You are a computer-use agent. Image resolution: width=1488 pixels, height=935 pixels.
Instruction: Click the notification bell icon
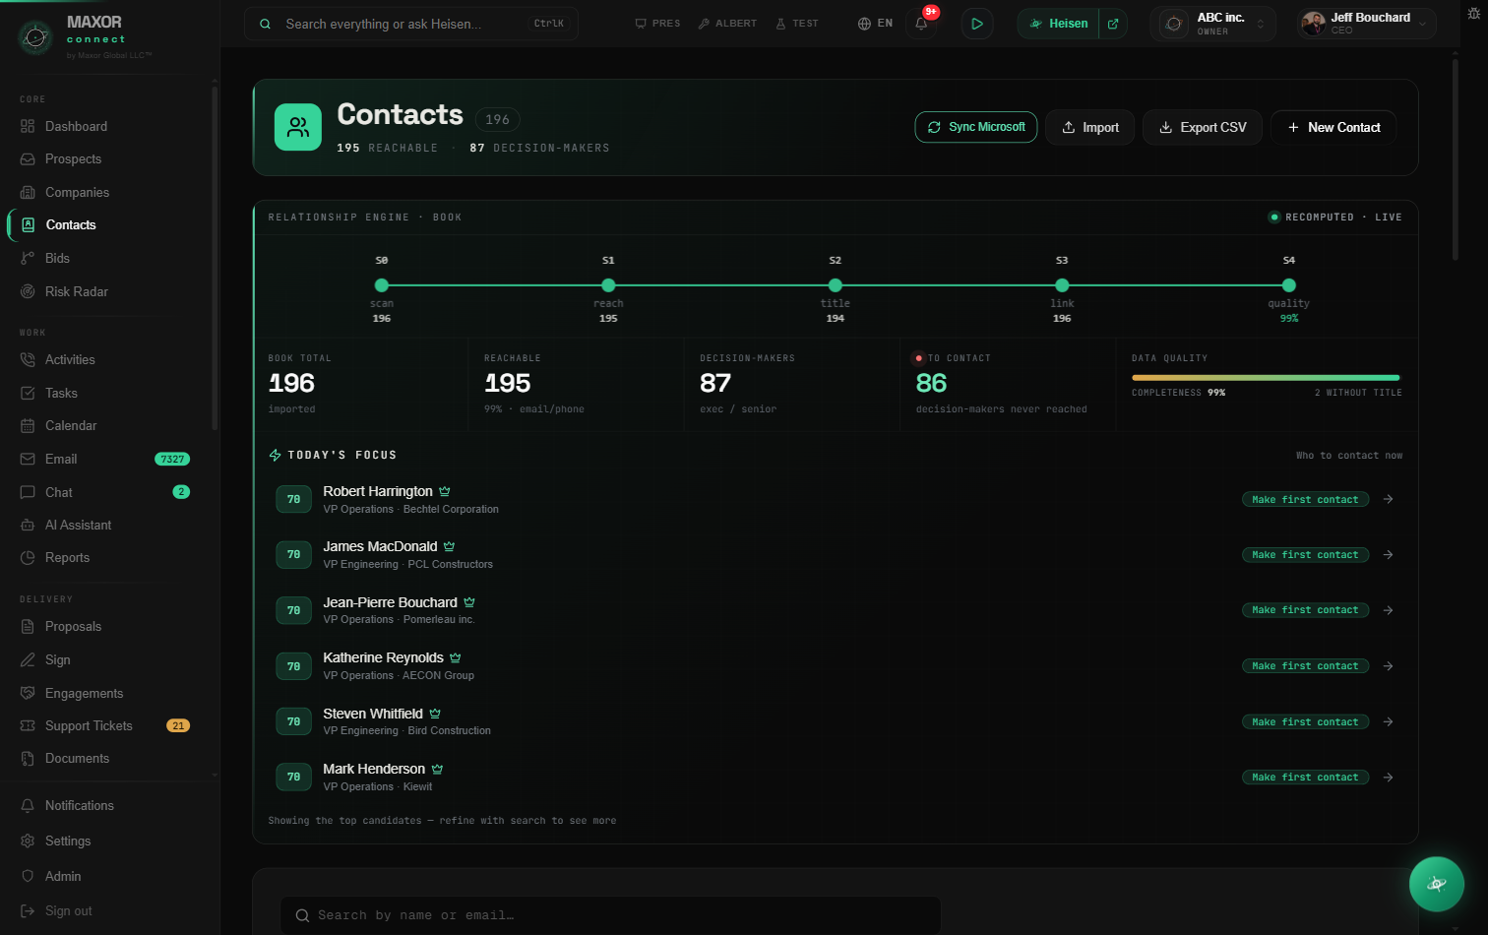[921, 24]
